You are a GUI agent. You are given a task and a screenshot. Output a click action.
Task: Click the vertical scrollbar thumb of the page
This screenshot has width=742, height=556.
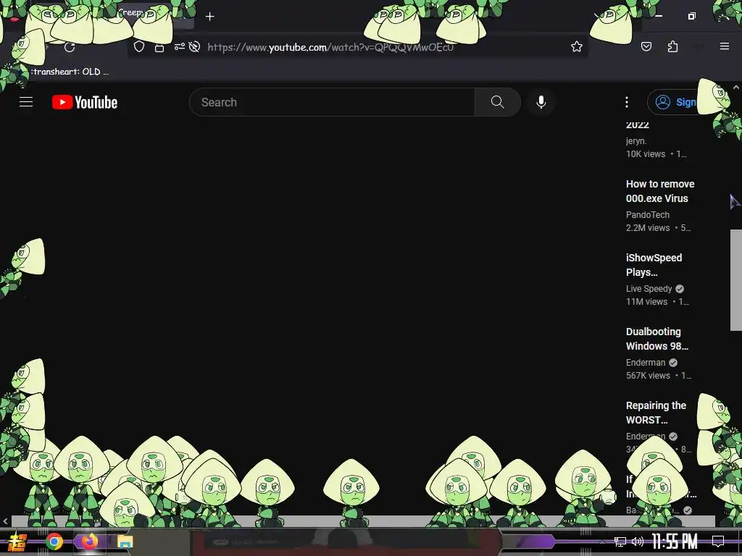(x=736, y=280)
